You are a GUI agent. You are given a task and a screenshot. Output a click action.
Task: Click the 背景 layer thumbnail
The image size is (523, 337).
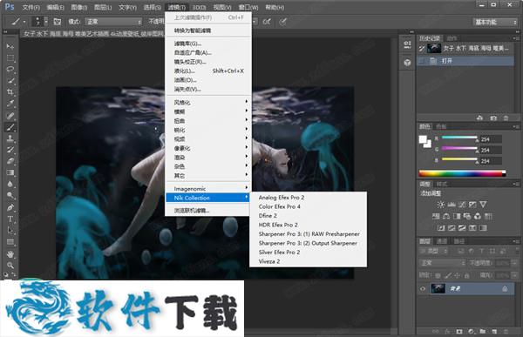[438, 288]
